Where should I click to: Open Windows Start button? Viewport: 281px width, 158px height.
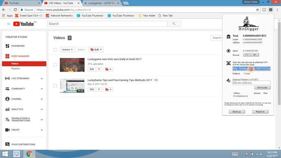point(5,154)
